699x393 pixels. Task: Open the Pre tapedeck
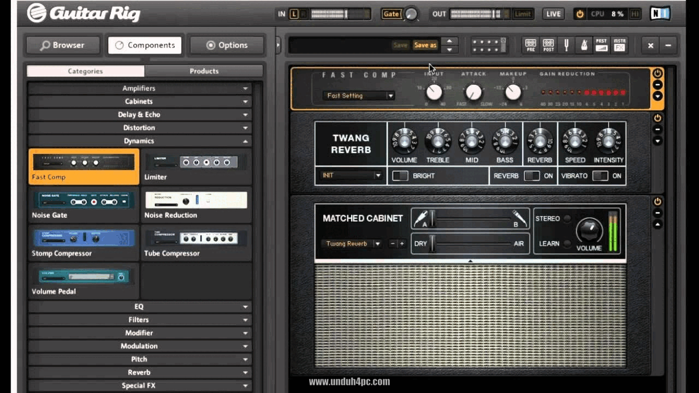coord(531,45)
